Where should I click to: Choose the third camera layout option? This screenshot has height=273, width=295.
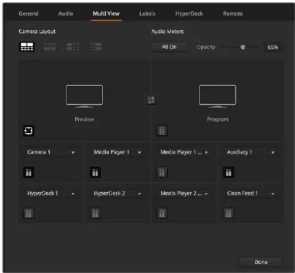73,46
